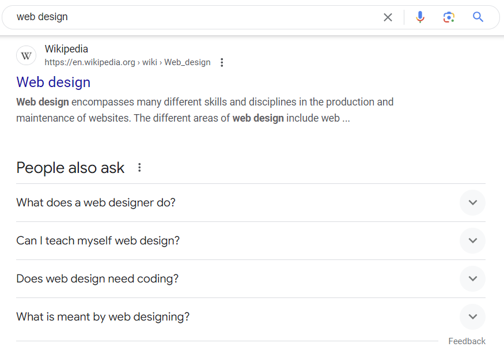Click the Wikipedia site name above the URL

click(x=66, y=48)
